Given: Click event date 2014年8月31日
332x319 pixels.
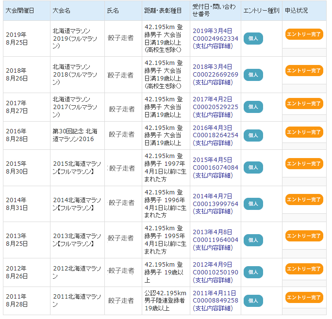Looking at the screenshot, I should (17, 204).
